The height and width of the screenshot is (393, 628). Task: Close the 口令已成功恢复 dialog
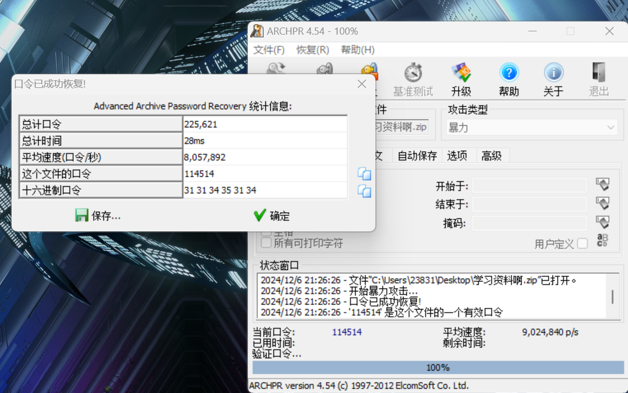pos(362,84)
